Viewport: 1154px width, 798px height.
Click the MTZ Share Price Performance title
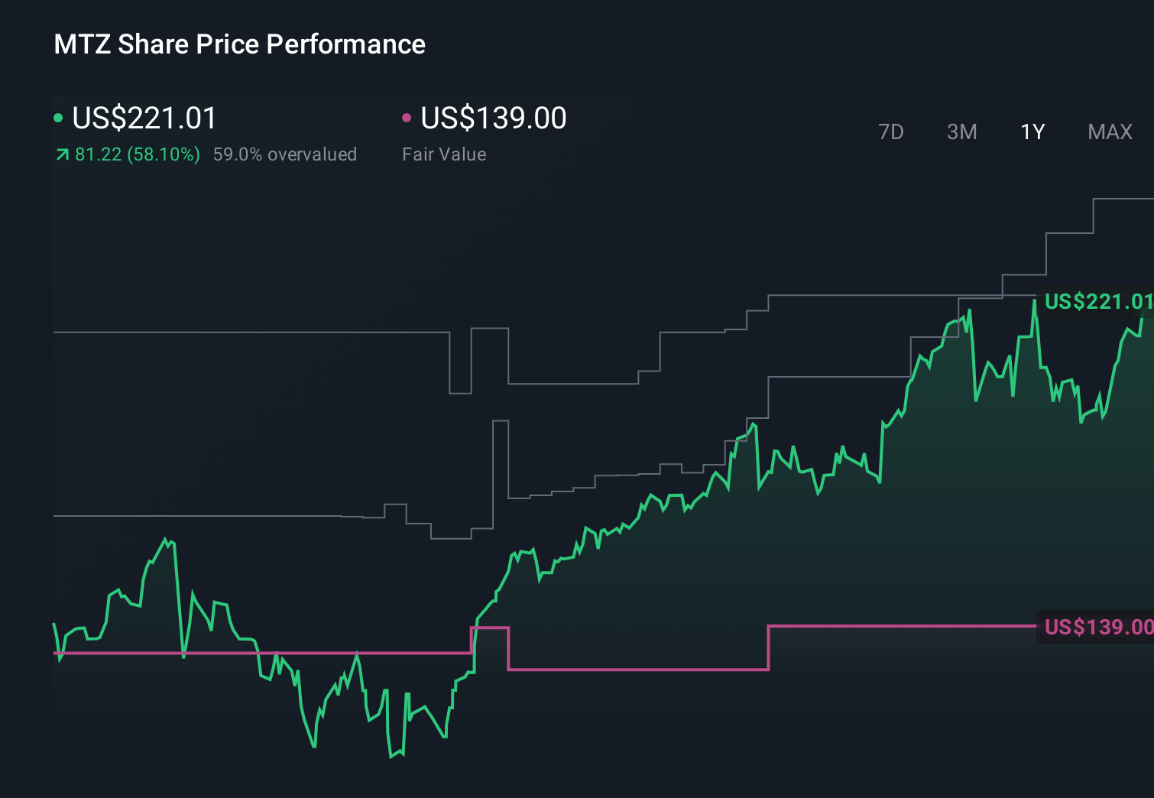point(239,44)
